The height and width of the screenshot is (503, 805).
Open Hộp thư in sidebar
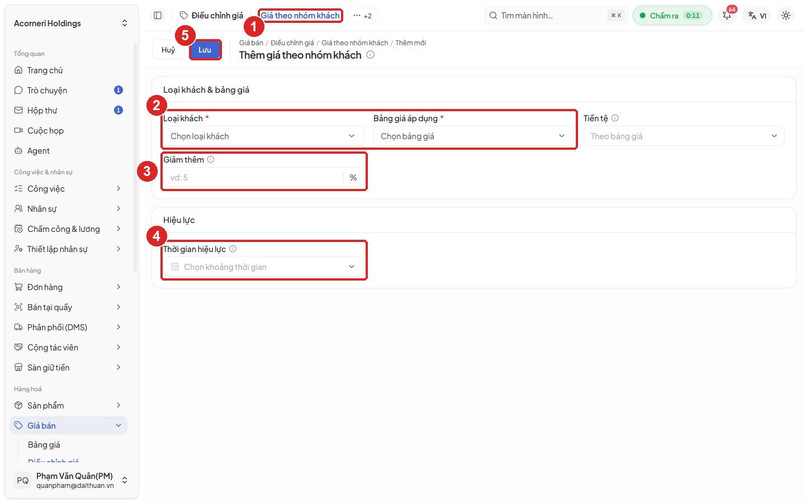[69, 111]
